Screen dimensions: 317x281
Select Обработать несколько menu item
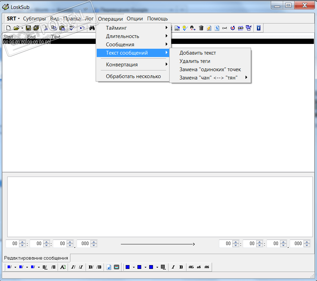pos(133,76)
